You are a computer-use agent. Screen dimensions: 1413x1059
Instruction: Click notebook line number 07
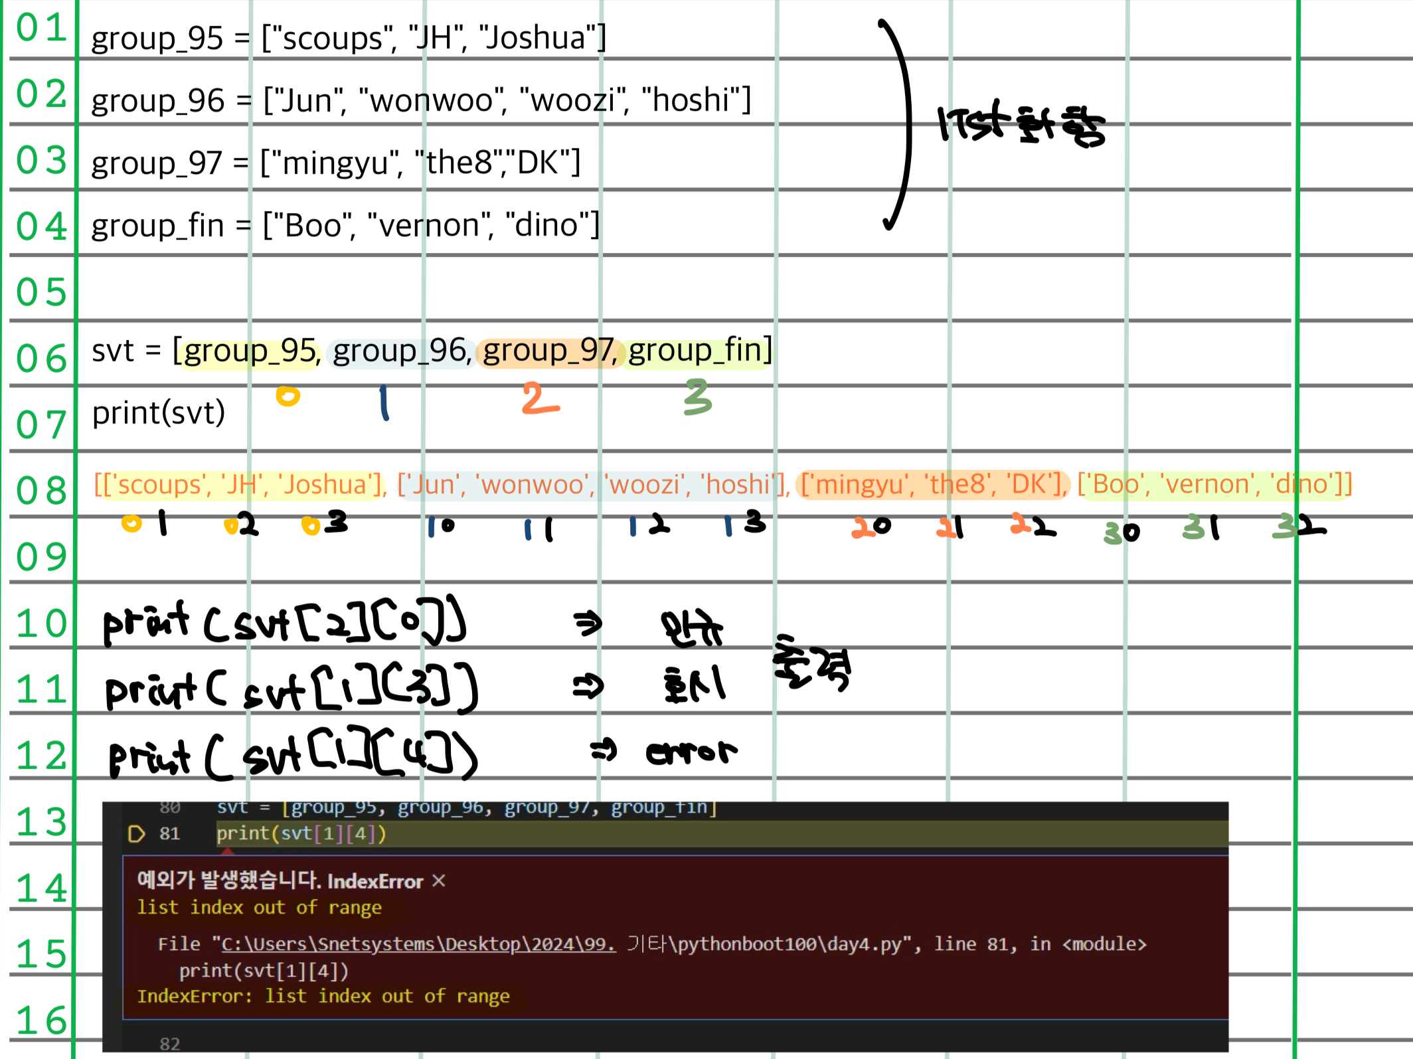41,425
